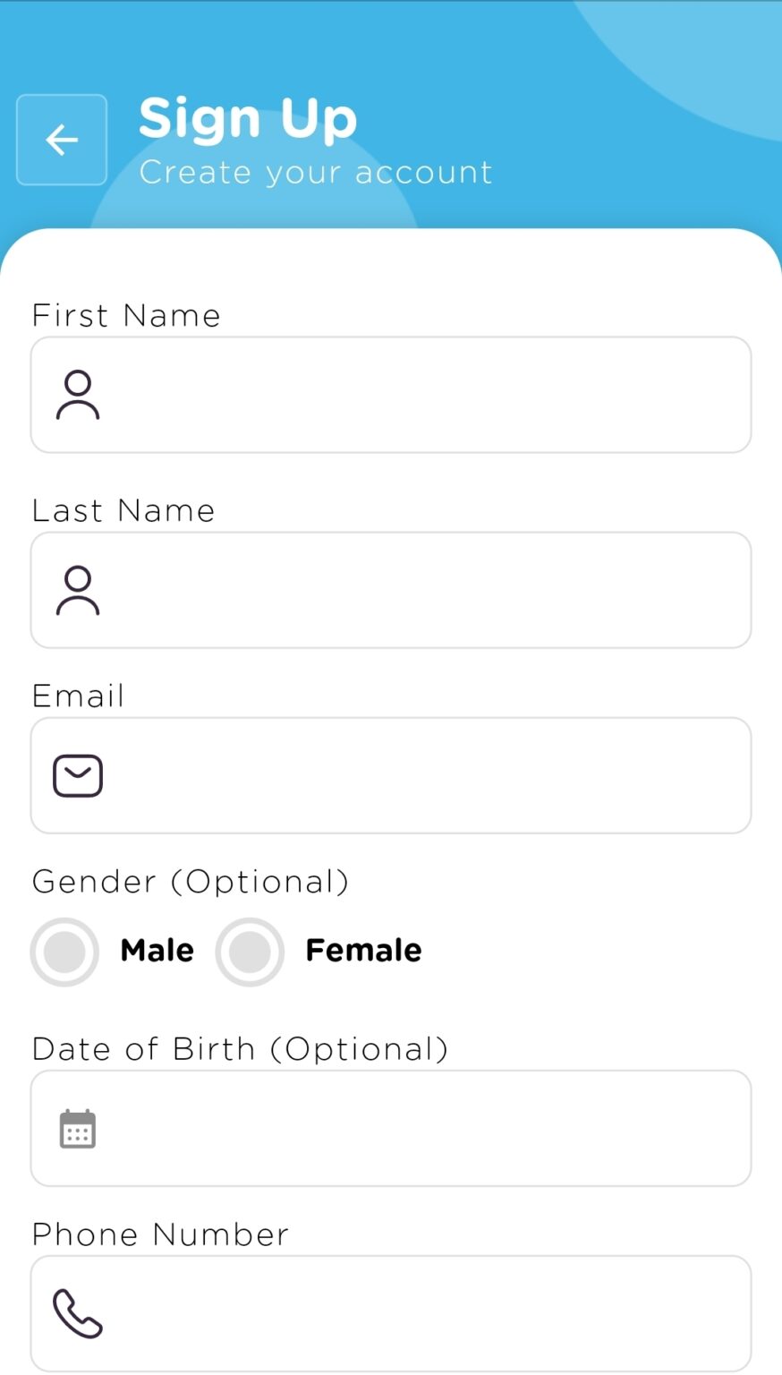Click inside the Phone Number field
Image resolution: width=782 pixels, height=1375 pixels.
(x=421, y=1313)
